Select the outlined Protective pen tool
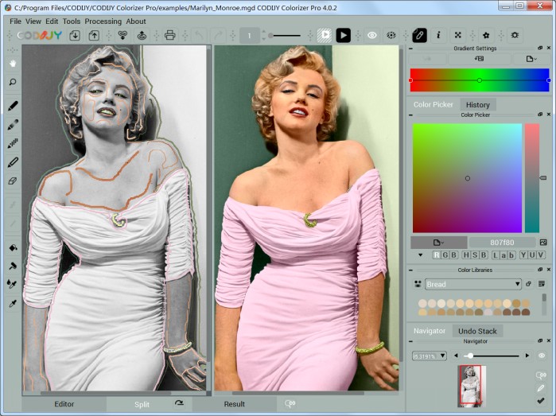The image size is (556, 416). [13, 162]
